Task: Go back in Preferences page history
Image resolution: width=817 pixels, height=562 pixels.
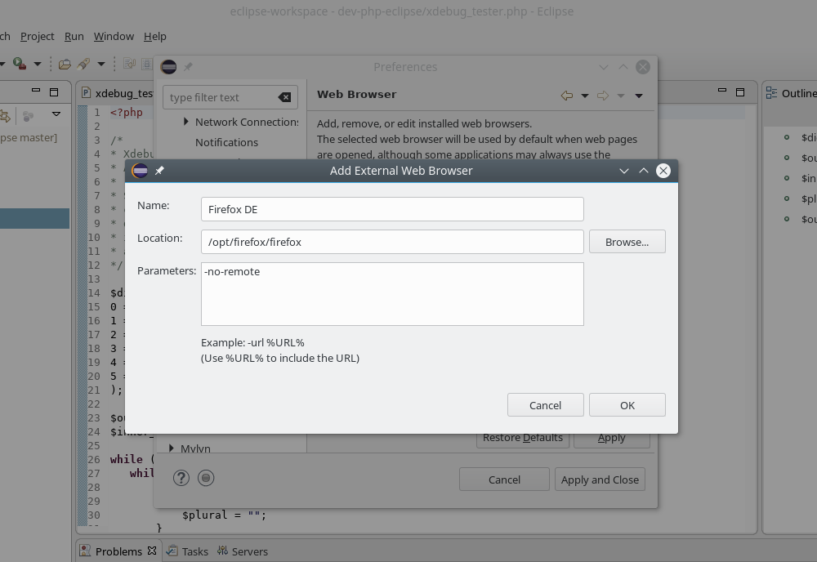Action: (x=567, y=96)
